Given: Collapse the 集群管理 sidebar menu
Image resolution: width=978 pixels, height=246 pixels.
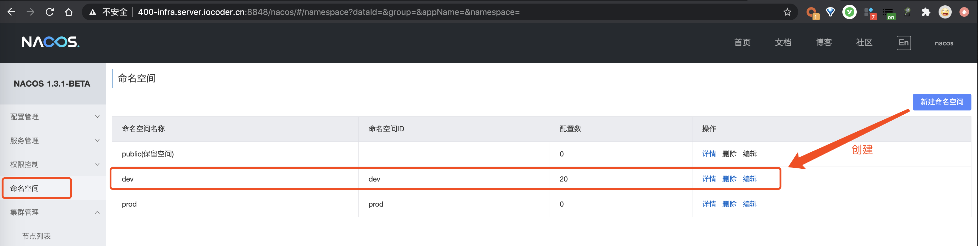Looking at the screenshot, I should (53, 212).
